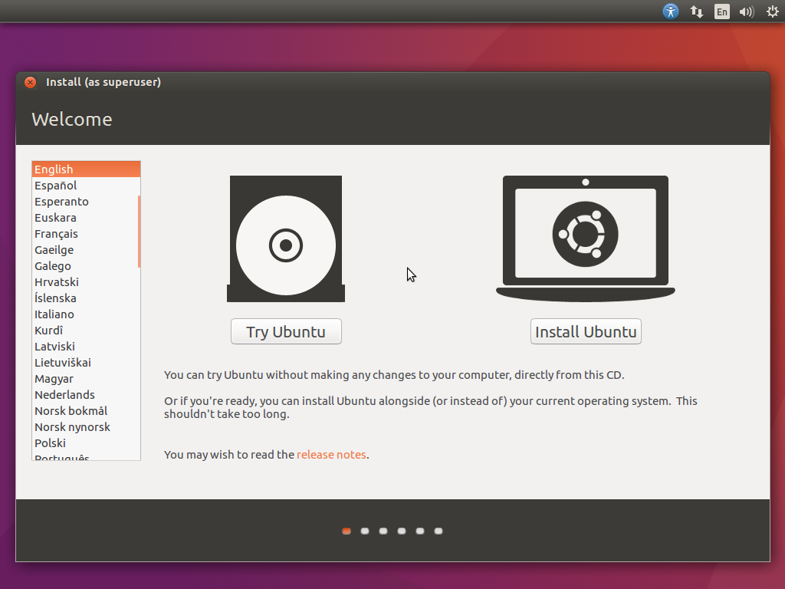
Task: Click the Try Ubuntu button
Action: [285, 331]
